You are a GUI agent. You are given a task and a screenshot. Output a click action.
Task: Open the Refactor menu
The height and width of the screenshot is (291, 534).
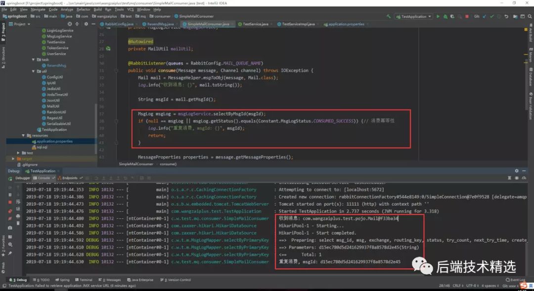(84, 9)
